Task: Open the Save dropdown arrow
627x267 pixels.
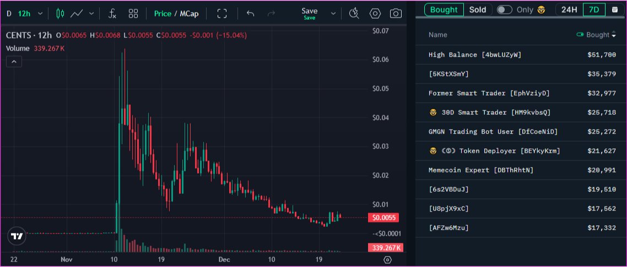Action: (333, 14)
